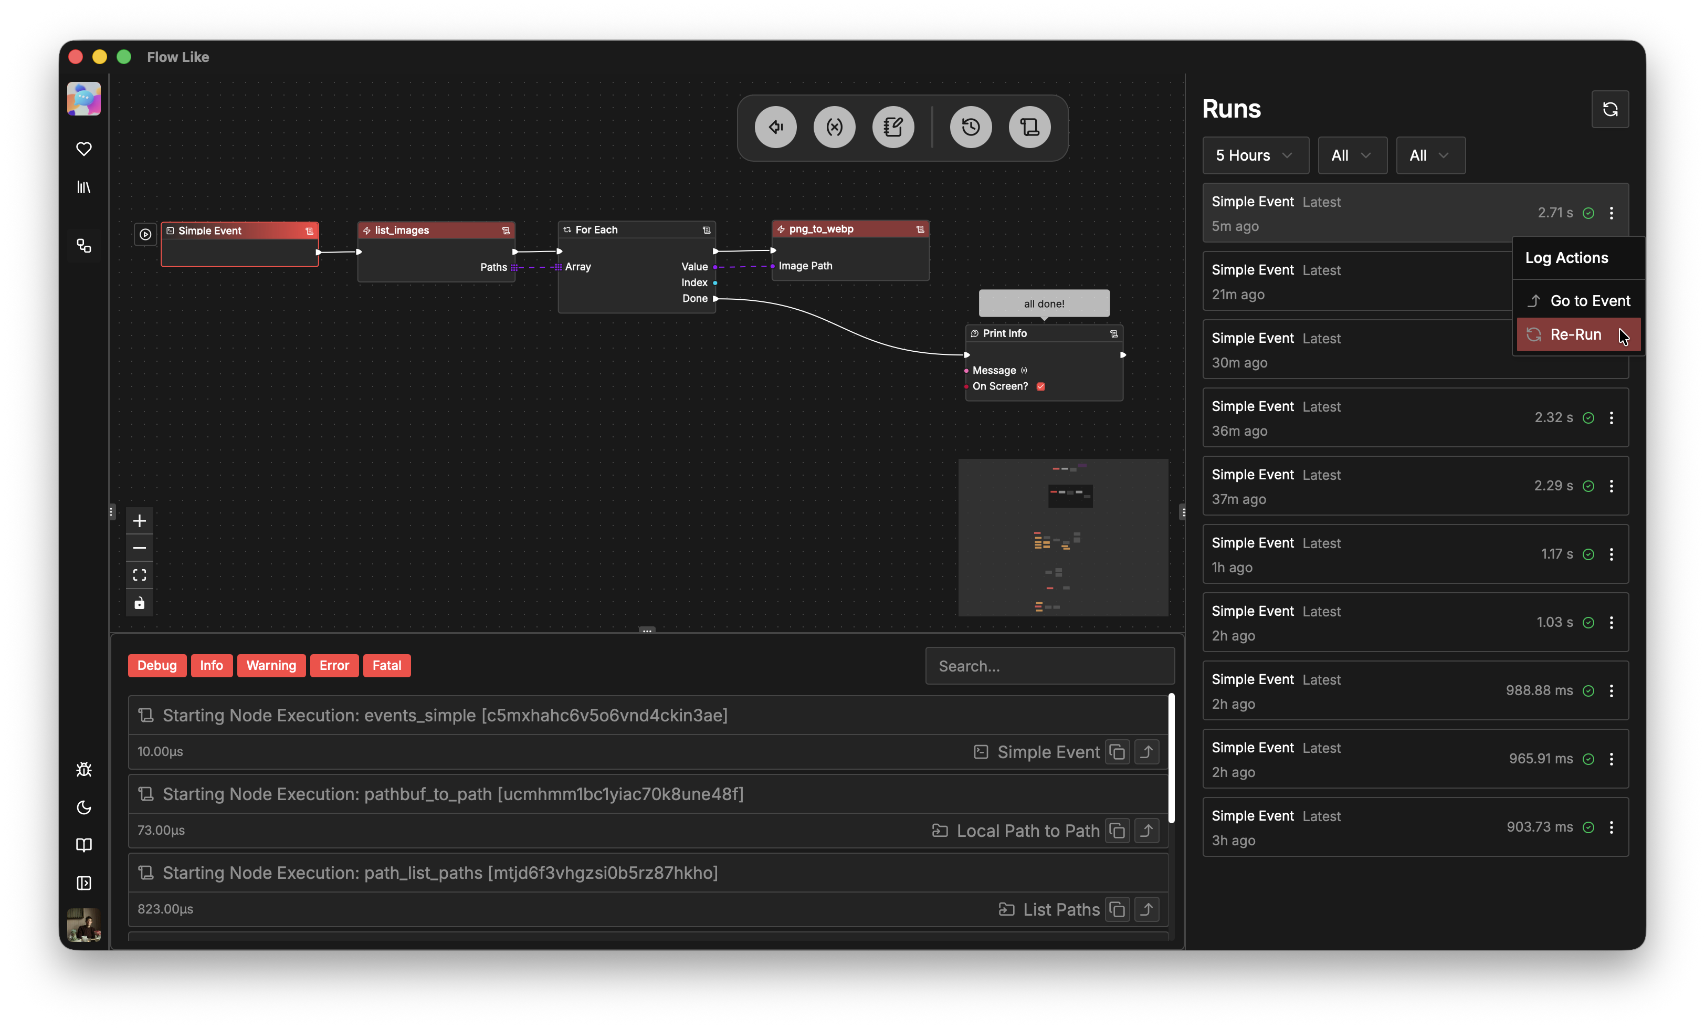Click the Simple Event link in the log entry
Image resolution: width=1705 pixels, height=1028 pixels.
pyautogui.click(x=1048, y=752)
